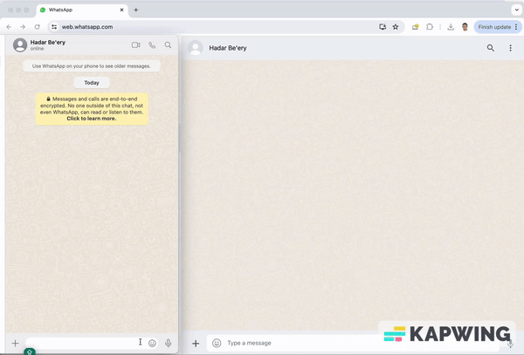The height and width of the screenshot is (355, 524).
Task: Open the Extensions puzzle menu
Action: [x=430, y=27]
